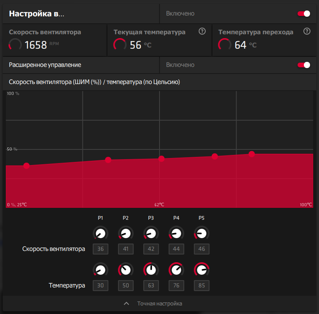Viewport: 319px width, 314px height.
Task: Click the last curve point on graph
Action: [x=252, y=154]
